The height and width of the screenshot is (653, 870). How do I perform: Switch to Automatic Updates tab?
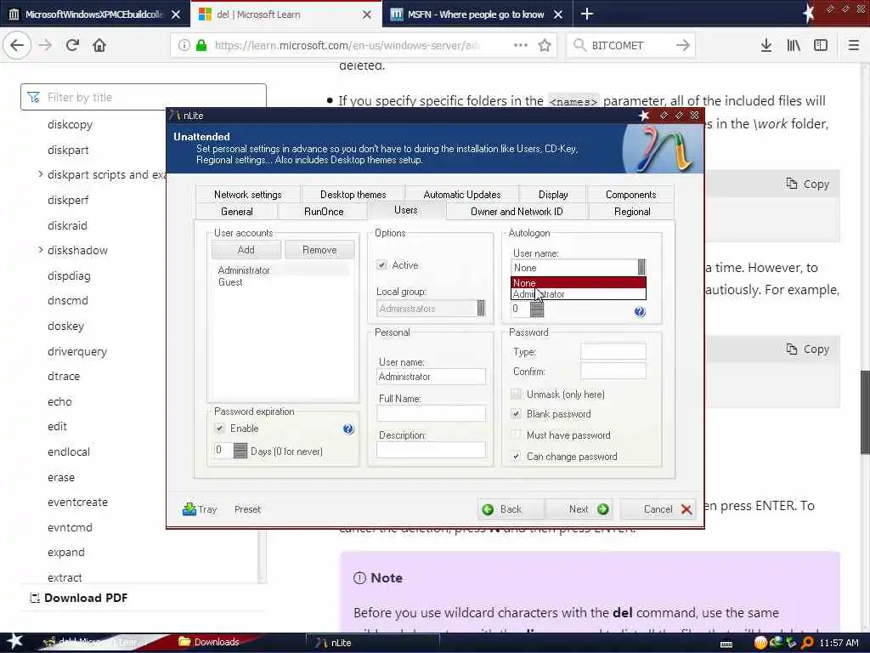click(x=461, y=195)
